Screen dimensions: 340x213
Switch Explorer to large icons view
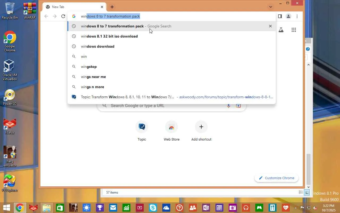click(307, 192)
